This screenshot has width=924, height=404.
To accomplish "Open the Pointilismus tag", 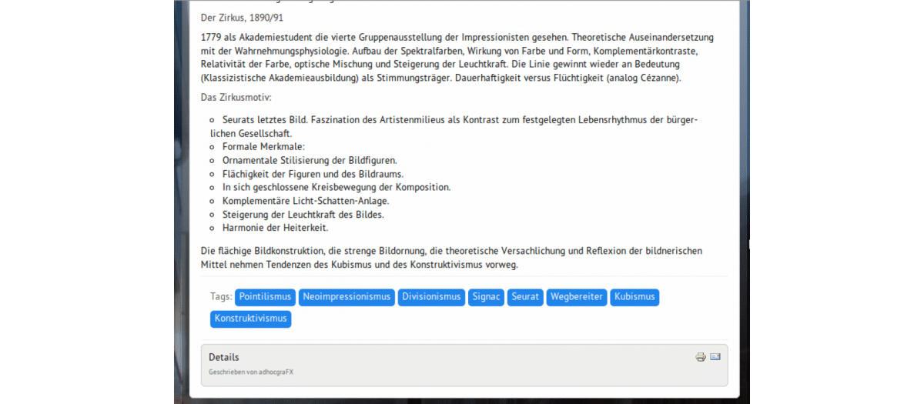I will (x=265, y=297).
